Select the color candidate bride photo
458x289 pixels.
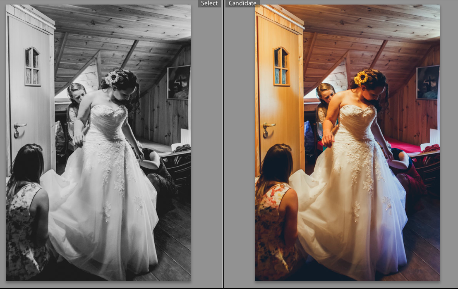tap(347, 143)
